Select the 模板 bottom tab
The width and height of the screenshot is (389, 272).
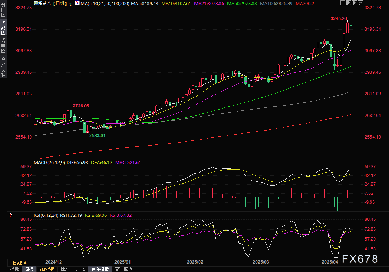point(29,269)
